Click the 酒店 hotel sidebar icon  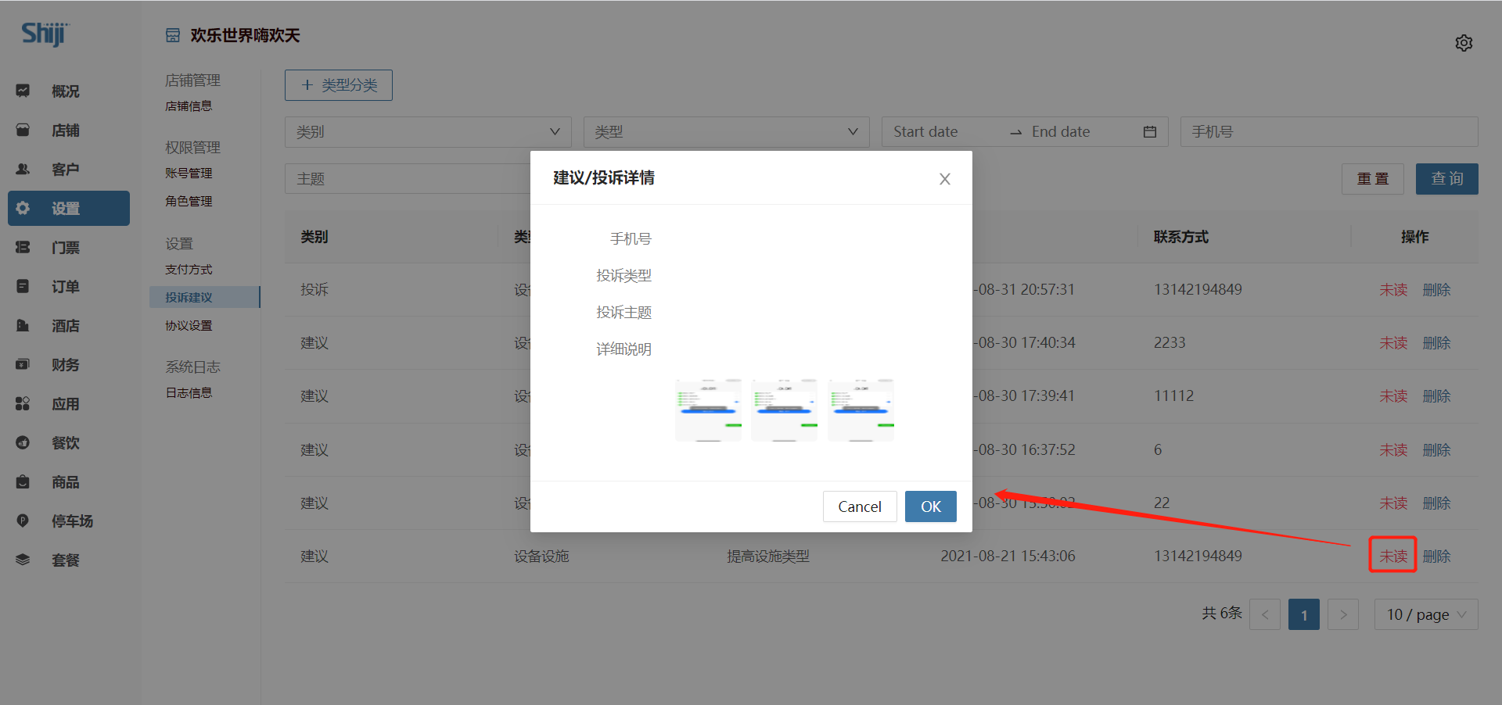click(x=23, y=325)
